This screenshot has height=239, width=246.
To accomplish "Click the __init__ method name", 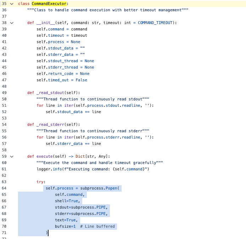I will (46, 23).
